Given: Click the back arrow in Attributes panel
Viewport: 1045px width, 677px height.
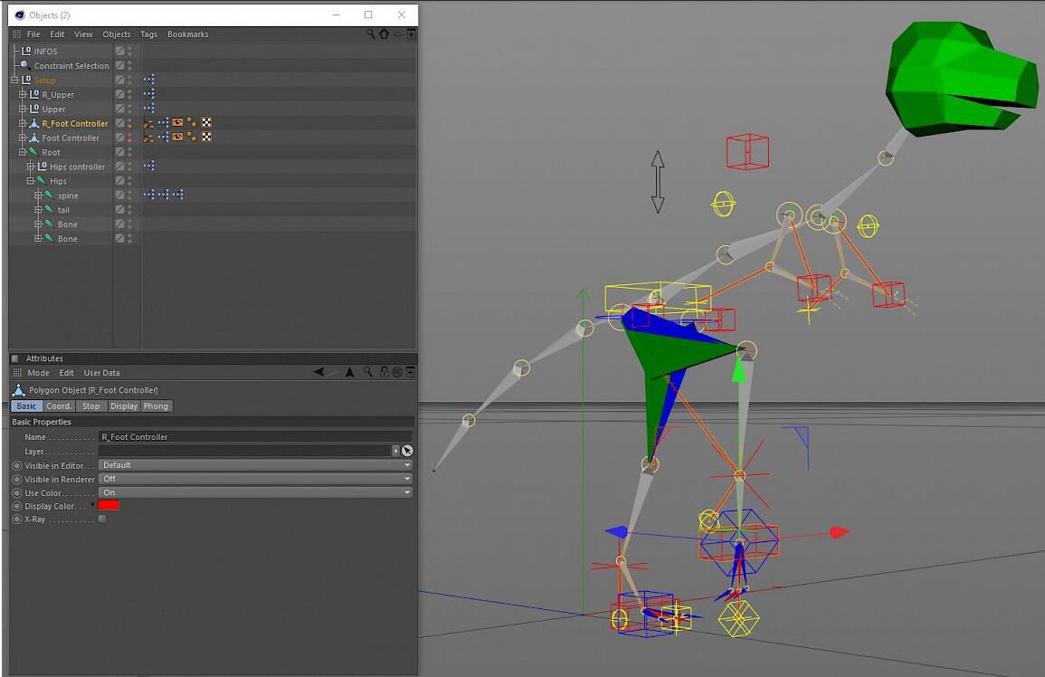Looking at the screenshot, I should coord(319,372).
